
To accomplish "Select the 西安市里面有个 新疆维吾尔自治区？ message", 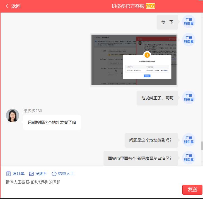I will click(141, 158).
